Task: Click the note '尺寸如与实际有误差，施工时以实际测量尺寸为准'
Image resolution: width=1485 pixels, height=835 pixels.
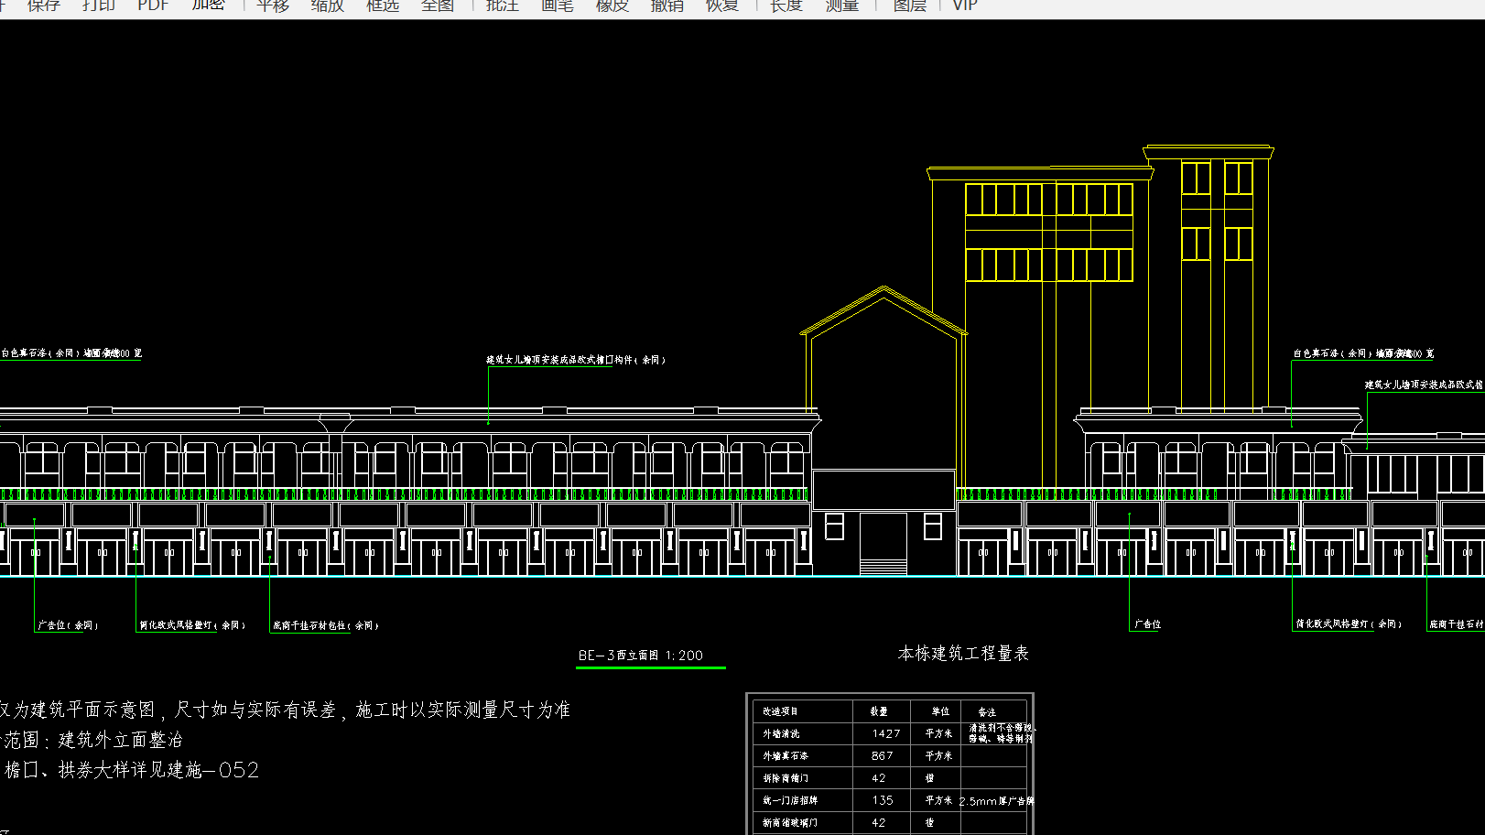Action: [x=372, y=710]
